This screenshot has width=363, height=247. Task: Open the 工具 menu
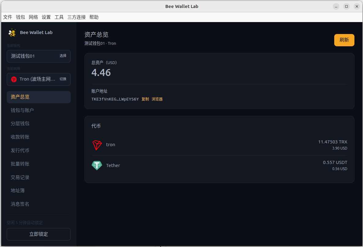point(59,17)
